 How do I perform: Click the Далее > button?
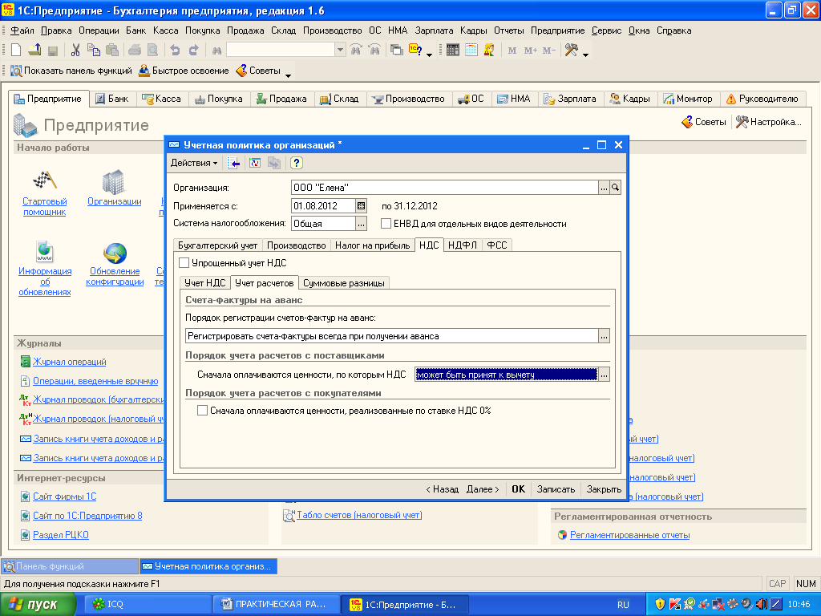tap(482, 488)
